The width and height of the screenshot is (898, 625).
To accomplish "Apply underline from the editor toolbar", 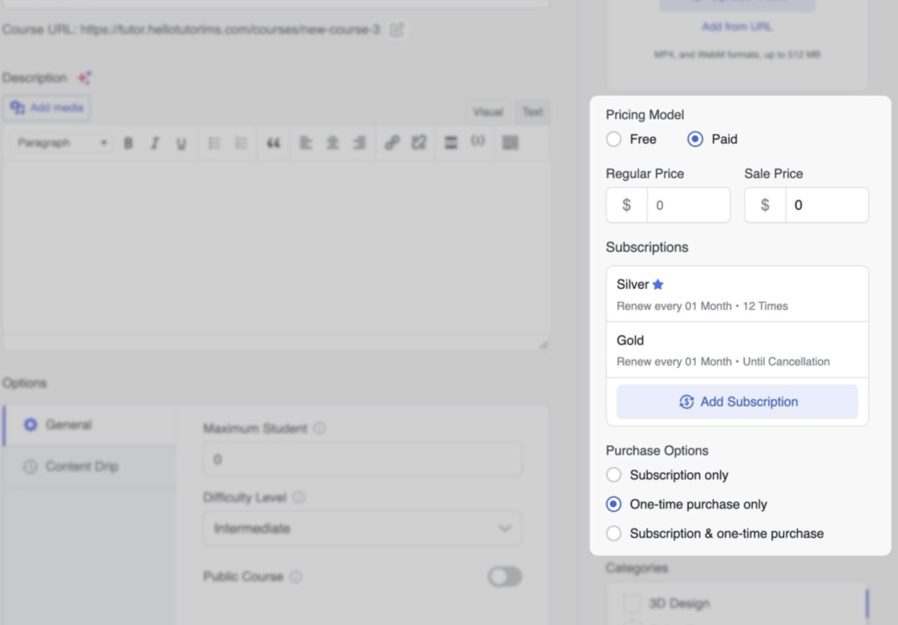I will (181, 143).
